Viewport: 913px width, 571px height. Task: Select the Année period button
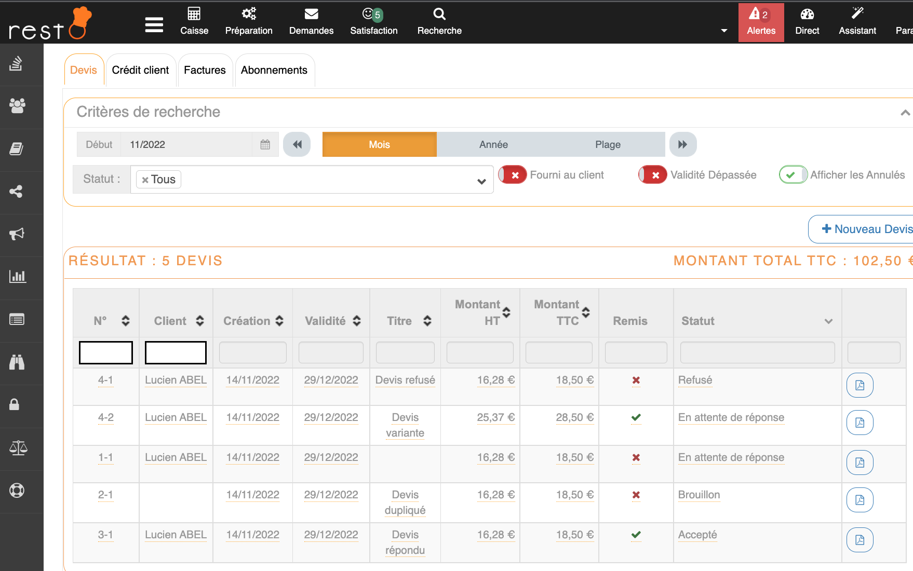493,145
